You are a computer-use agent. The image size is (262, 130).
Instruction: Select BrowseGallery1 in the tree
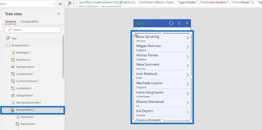coord(25,110)
